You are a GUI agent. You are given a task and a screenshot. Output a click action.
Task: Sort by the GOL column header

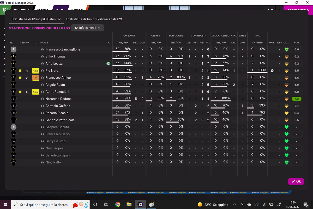coord(272,43)
